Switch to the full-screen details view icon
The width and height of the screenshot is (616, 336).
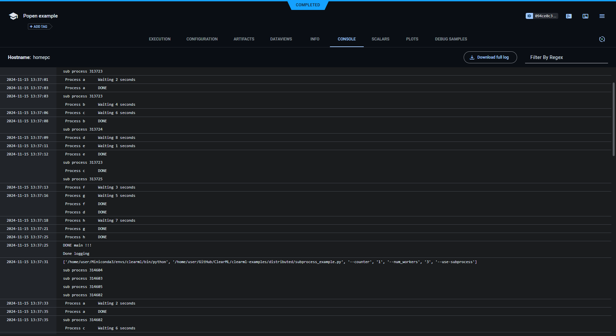coord(585,16)
